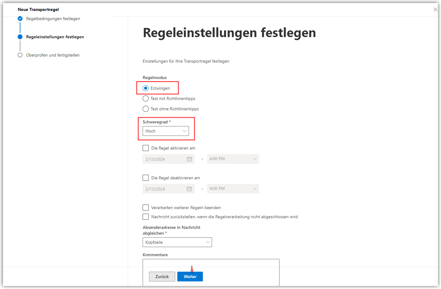Click the Weiter button
Image resolution: width=441 pixels, height=289 pixels.
coord(190,277)
